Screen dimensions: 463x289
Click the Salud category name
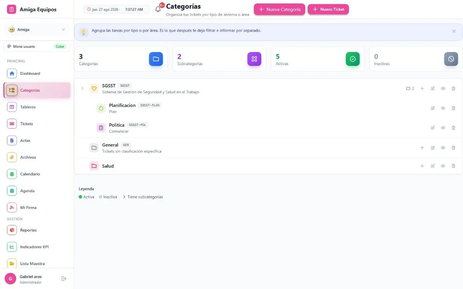pos(108,166)
